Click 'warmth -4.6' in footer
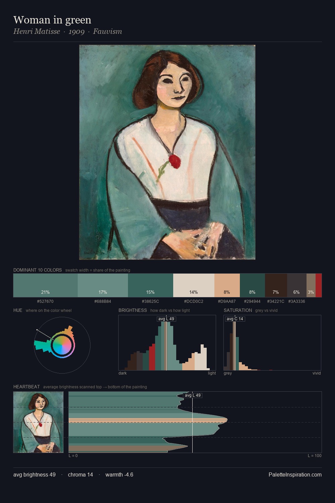The image size is (335, 503). click(119, 474)
